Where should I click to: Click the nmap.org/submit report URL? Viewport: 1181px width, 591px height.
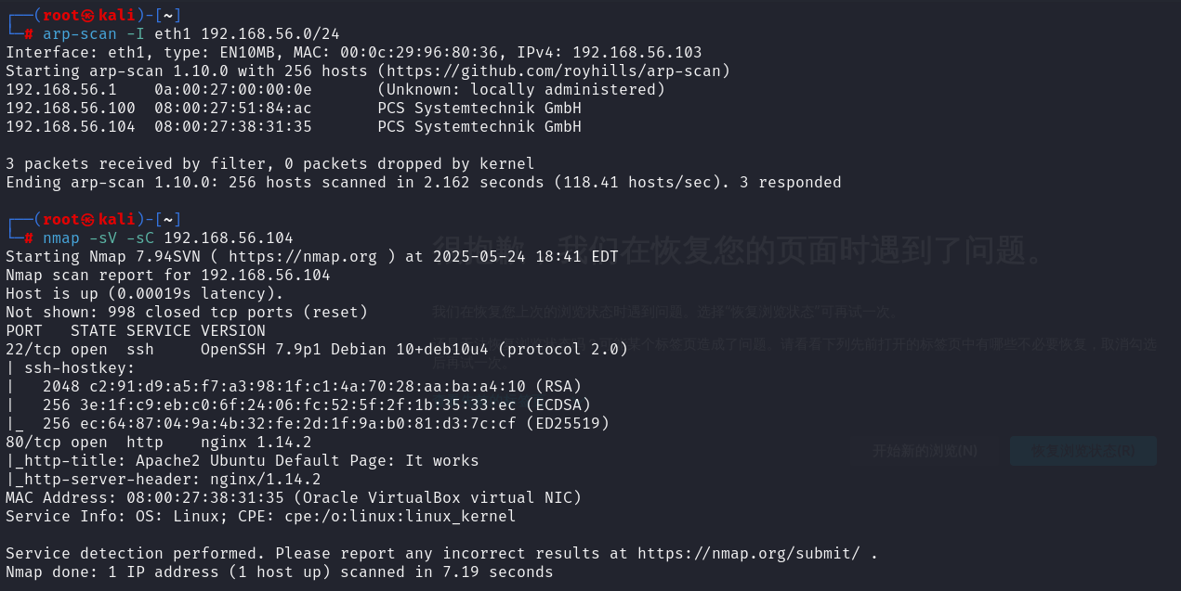click(748, 553)
